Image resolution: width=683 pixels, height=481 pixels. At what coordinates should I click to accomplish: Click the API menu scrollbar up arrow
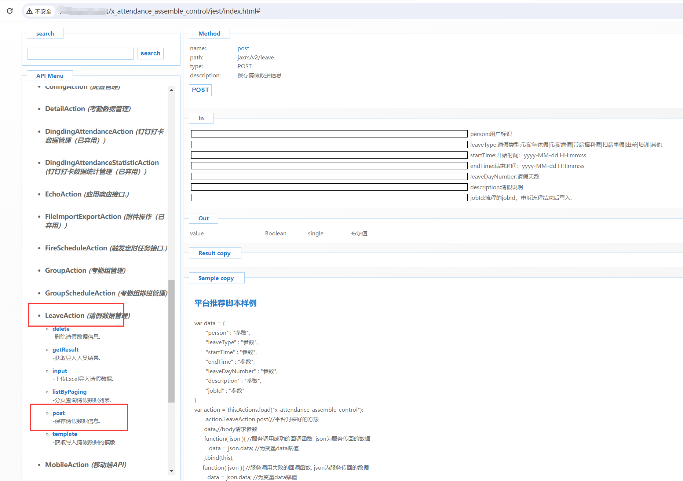pyautogui.click(x=171, y=90)
